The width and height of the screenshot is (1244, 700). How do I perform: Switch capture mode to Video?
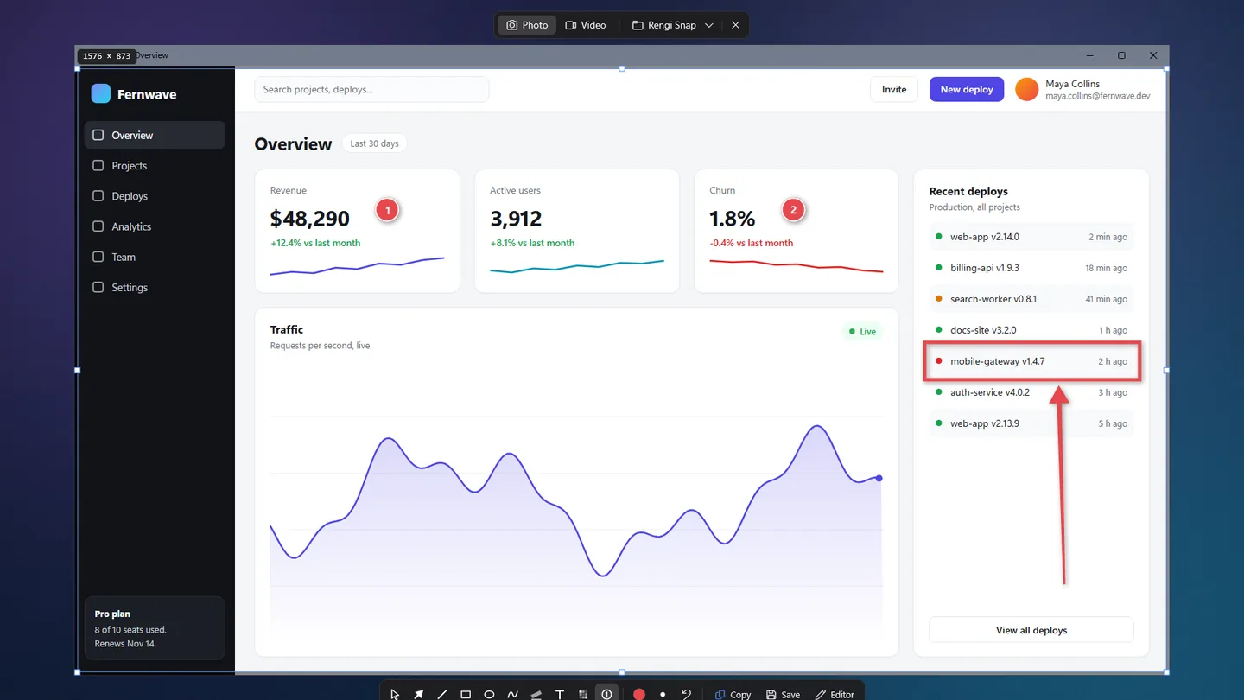coord(586,25)
